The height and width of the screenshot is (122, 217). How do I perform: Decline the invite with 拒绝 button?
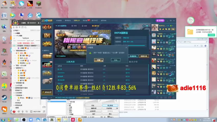(x=116, y=60)
